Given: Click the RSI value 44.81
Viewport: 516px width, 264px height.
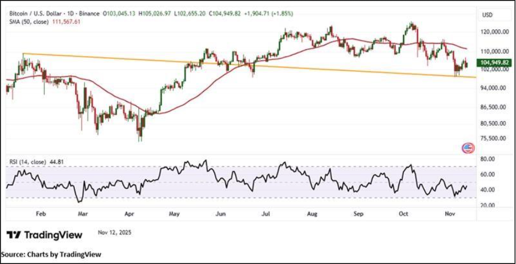Looking at the screenshot, I should point(56,162).
